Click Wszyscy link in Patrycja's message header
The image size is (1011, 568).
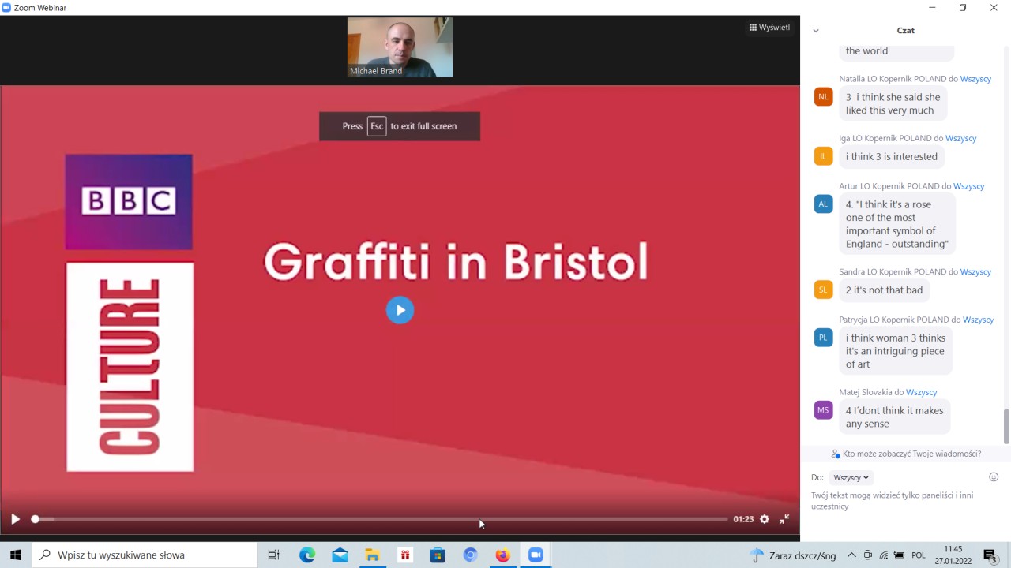(x=978, y=319)
